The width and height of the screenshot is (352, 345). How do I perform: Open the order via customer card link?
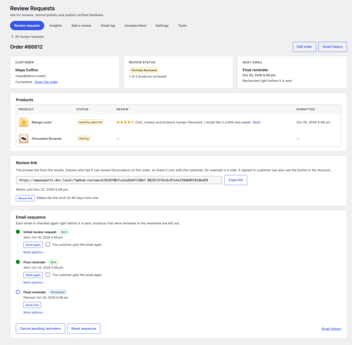[46, 82]
